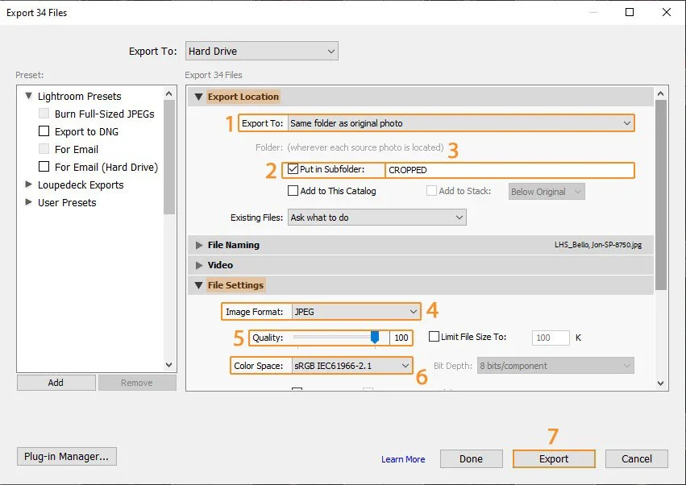Maximize the Export dialog window
686x485 pixels.
[629, 12]
